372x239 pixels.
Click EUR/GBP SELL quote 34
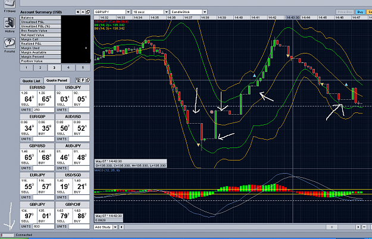[x=29, y=128]
